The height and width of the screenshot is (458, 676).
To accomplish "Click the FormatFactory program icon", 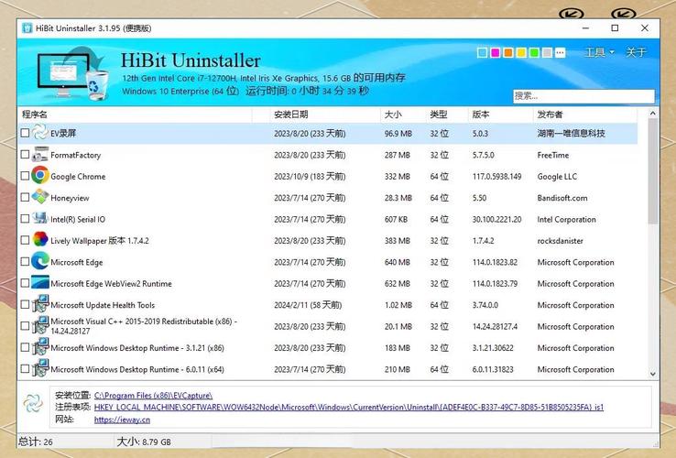I will pos(40,154).
